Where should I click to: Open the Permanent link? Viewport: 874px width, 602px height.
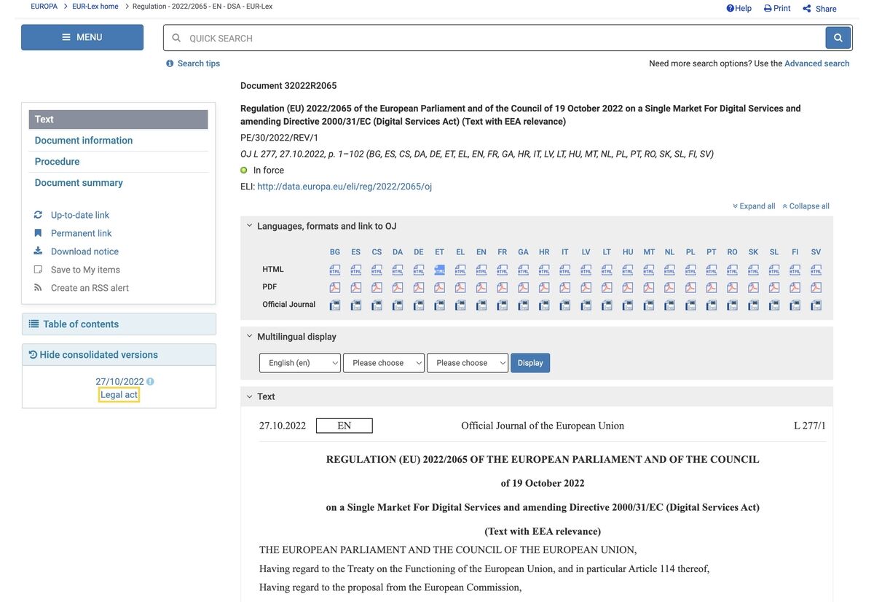pos(82,233)
